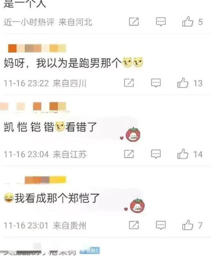The height and width of the screenshot is (259, 211).
Task: Share the 看错了 comment from 江苏
Action: (129, 154)
